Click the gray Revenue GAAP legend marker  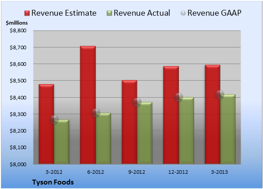tap(183, 13)
